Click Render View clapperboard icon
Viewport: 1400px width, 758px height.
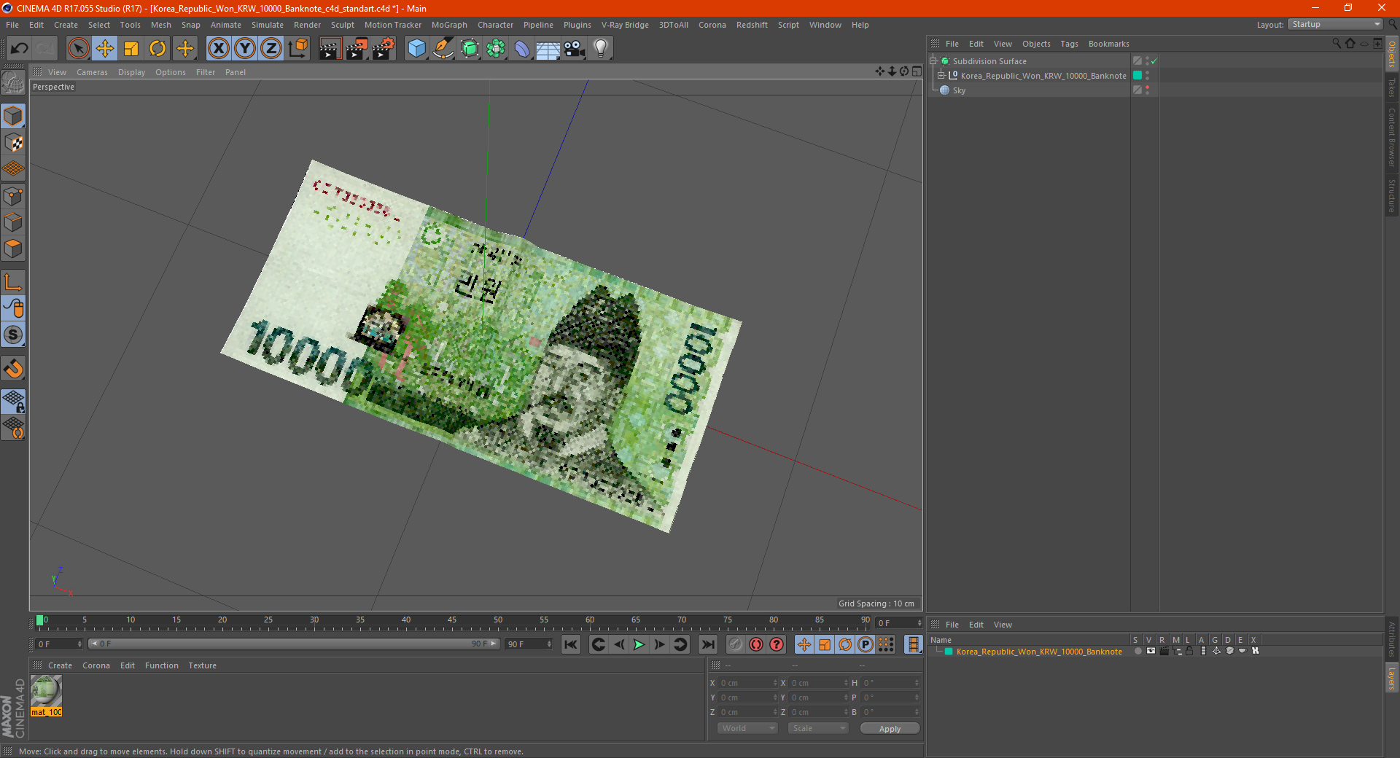click(x=330, y=49)
